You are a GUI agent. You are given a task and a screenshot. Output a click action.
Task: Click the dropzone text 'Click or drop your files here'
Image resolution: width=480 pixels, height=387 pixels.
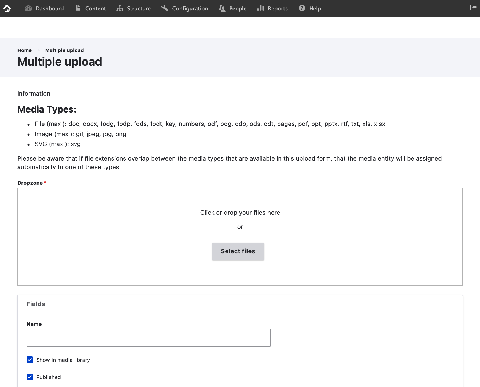[x=240, y=213]
